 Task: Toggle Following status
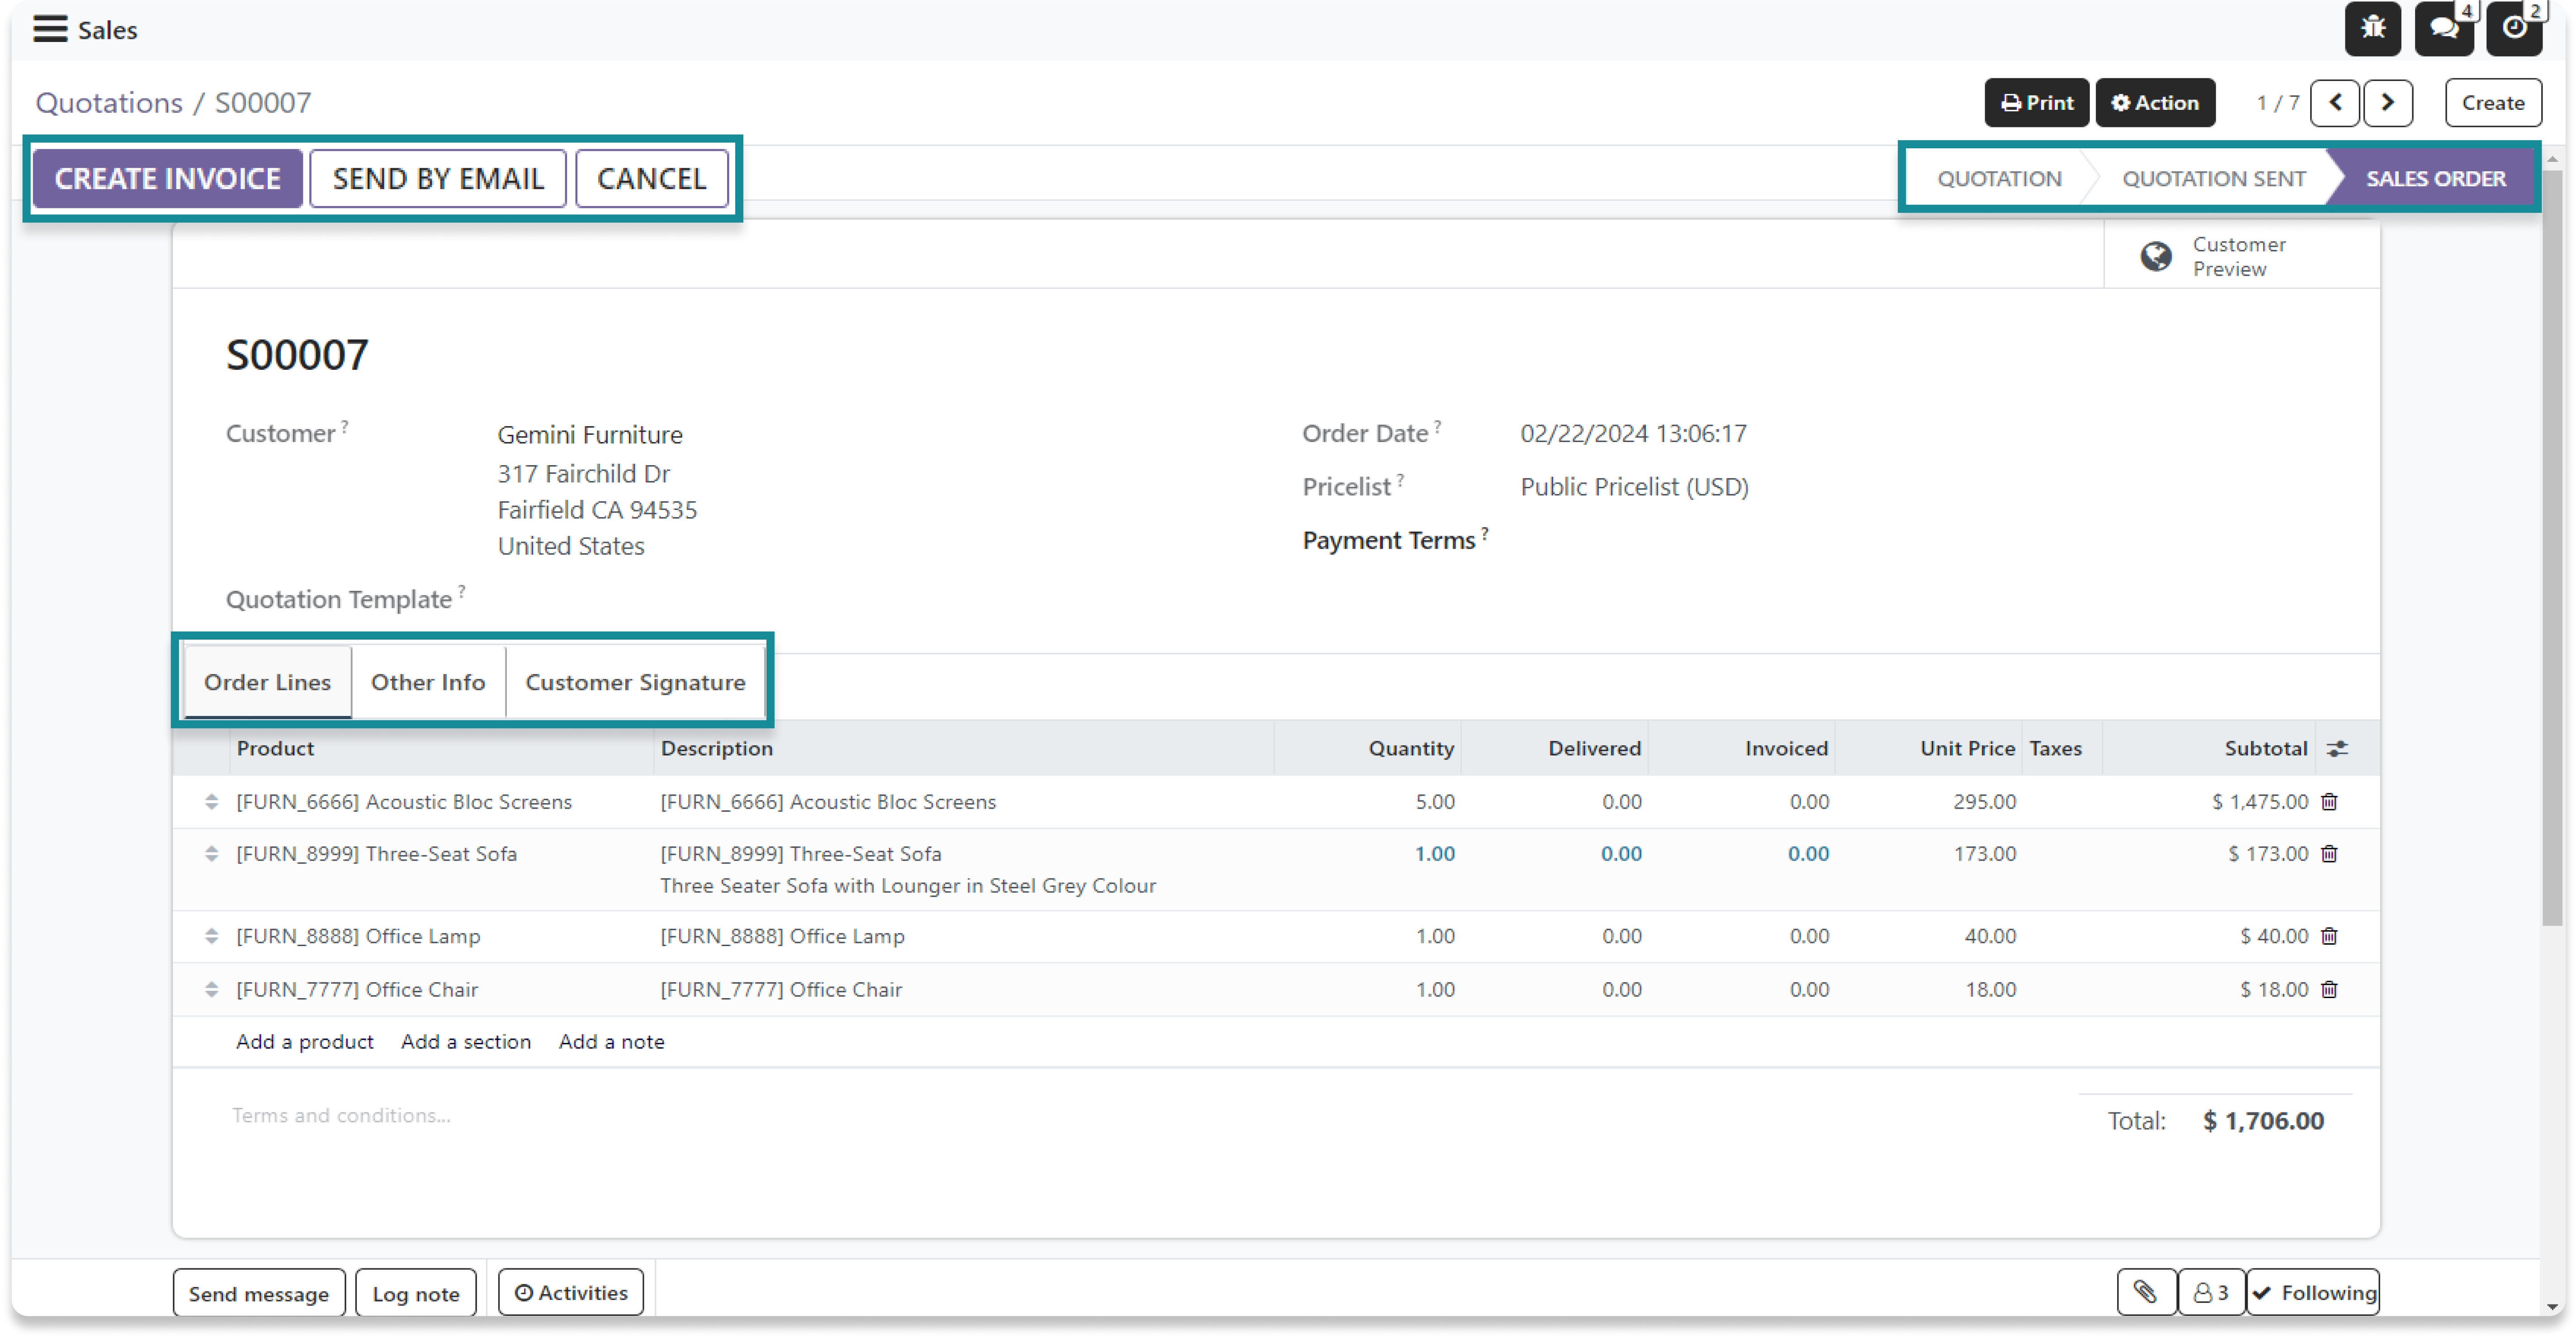point(2313,1292)
